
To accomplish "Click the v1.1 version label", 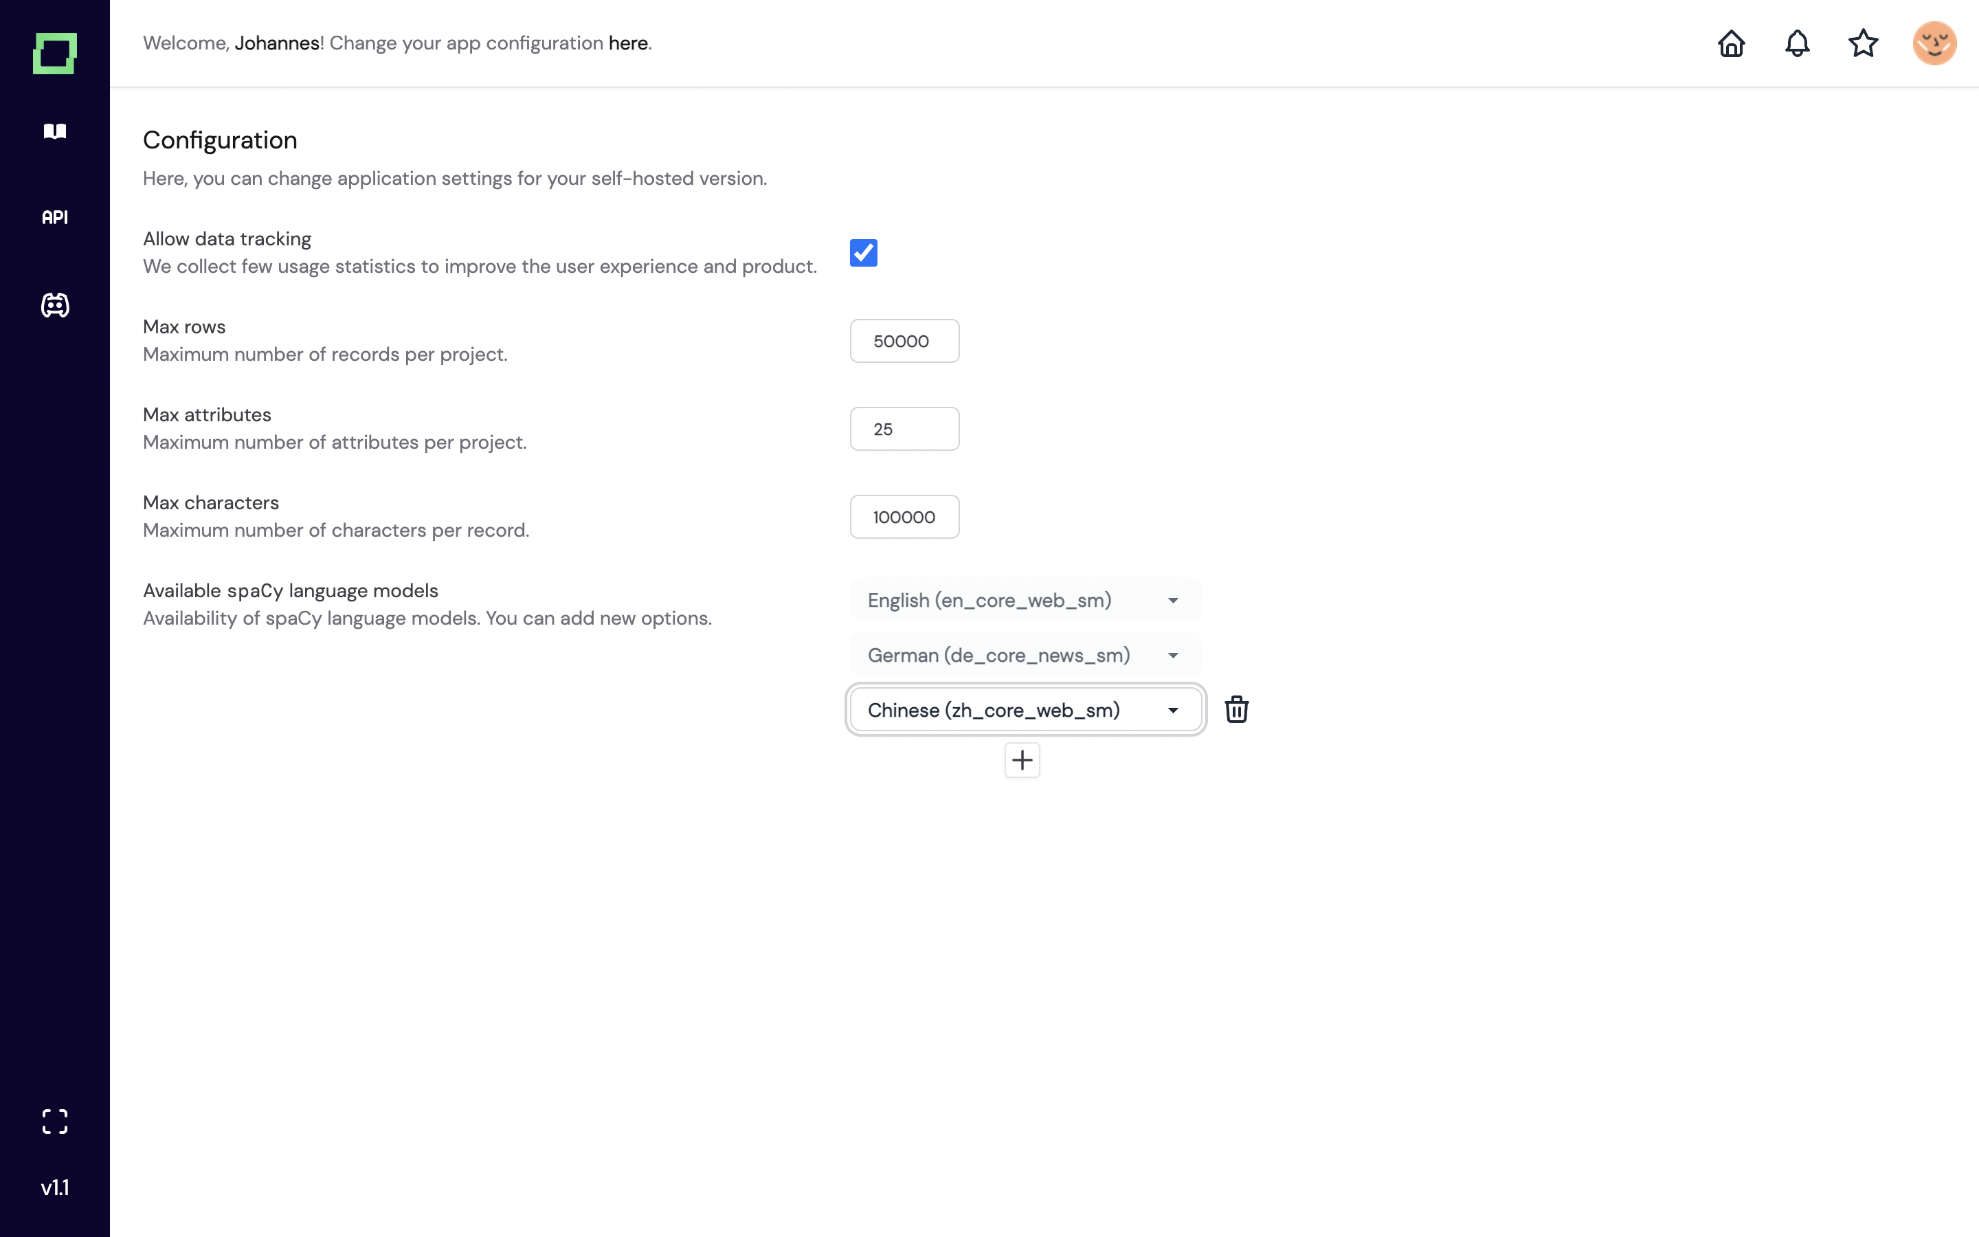I will click(x=55, y=1188).
